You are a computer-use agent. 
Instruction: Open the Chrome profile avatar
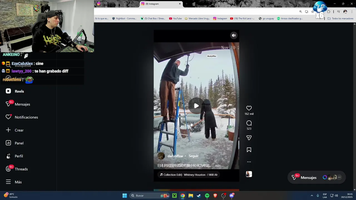point(345,12)
